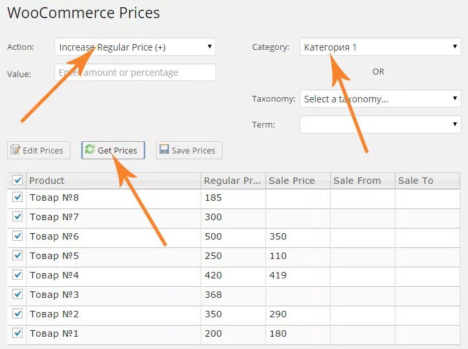Open the Select a taxonomy dropdown
Viewport: 468px width, 349px height.
coord(380,98)
